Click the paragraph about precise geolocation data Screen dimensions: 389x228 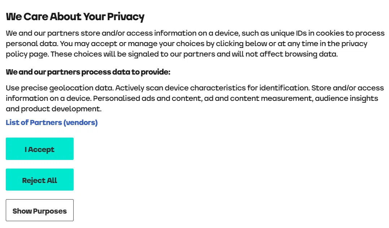(x=195, y=98)
